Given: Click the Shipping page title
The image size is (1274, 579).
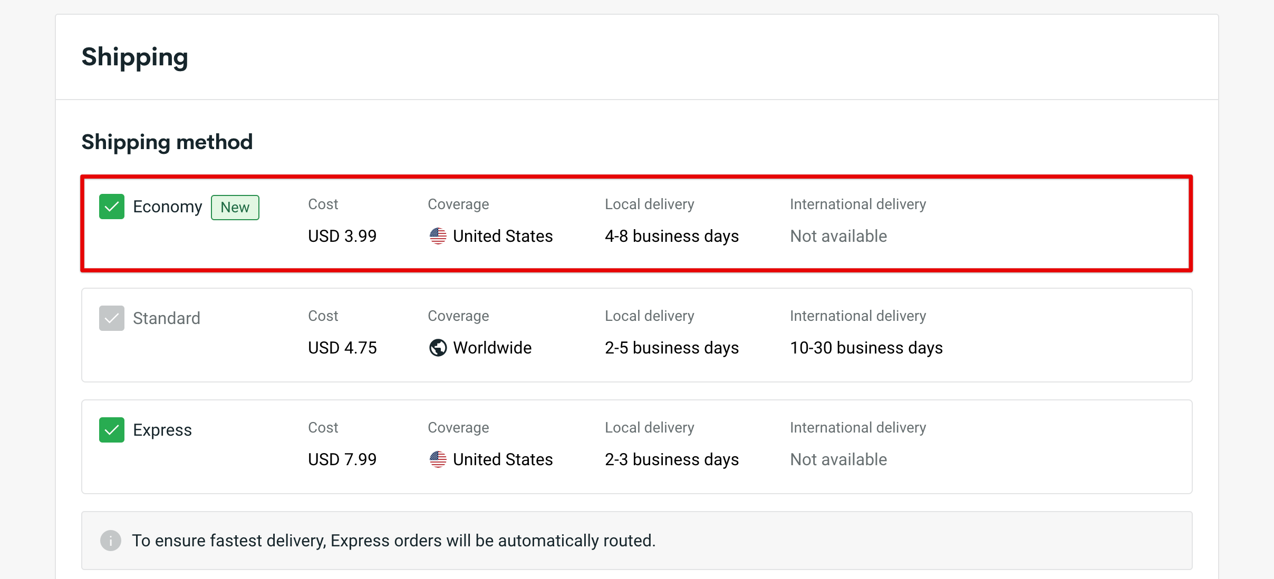Looking at the screenshot, I should point(135,57).
